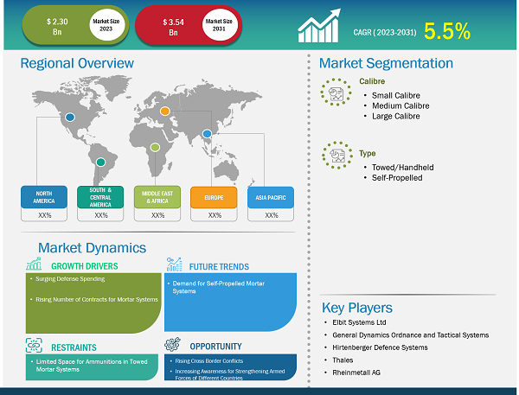
Task: Click the Growth Drivers chart icon
Action: pos(34,264)
